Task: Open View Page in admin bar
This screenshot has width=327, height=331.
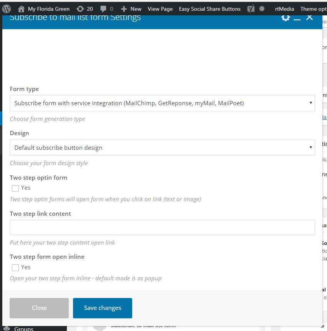Action: pos(160,9)
